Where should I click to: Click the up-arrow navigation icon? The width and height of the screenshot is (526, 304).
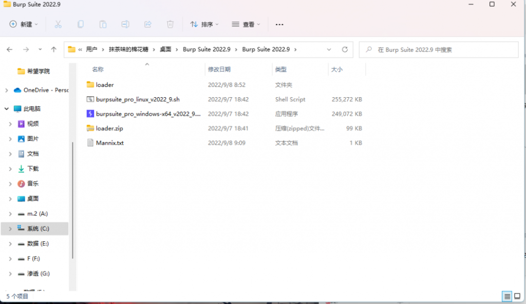click(53, 49)
